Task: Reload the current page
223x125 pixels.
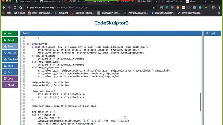Action: [15, 8]
